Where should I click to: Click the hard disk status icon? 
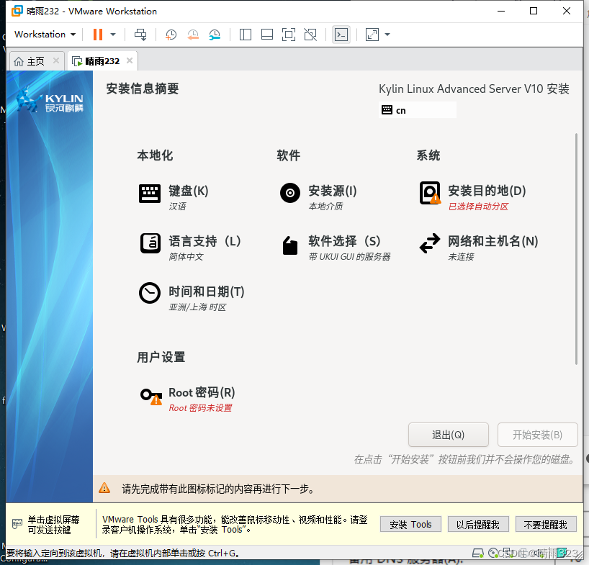(x=477, y=553)
